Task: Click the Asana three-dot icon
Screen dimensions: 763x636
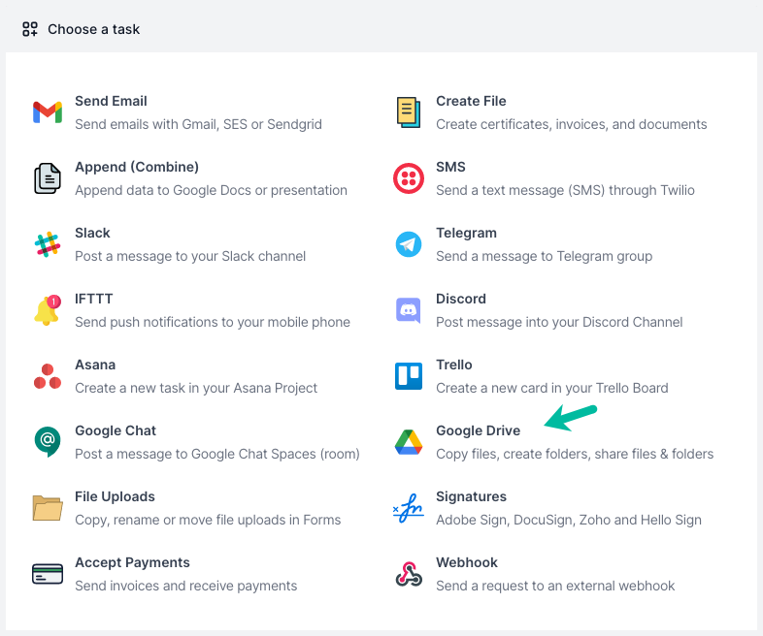Action: (x=48, y=376)
